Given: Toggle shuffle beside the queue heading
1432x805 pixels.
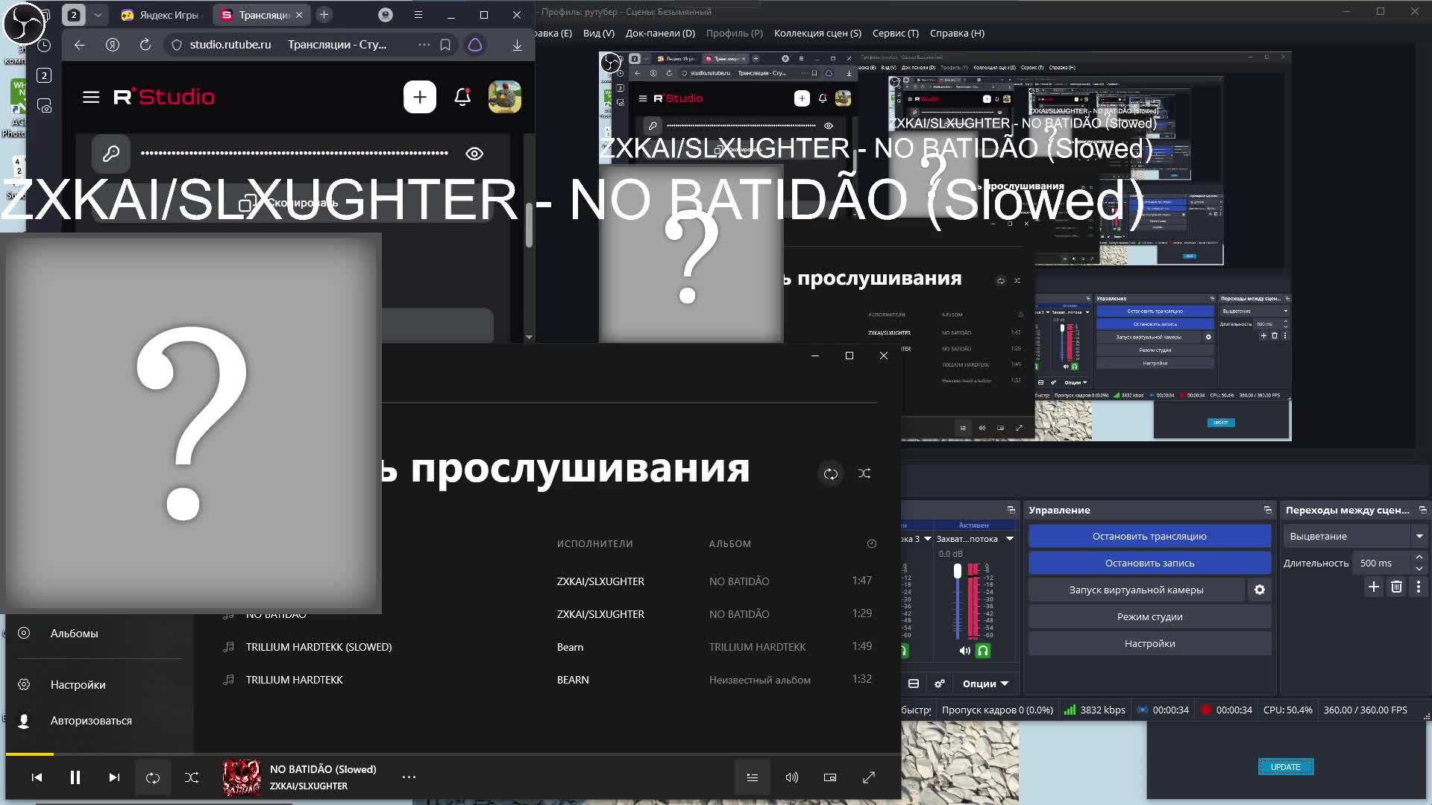Looking at the screenshot, I should point(864,473).
